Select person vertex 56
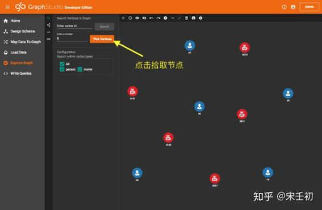Viewport: 322px width, 210px height. tap(199, 106)
